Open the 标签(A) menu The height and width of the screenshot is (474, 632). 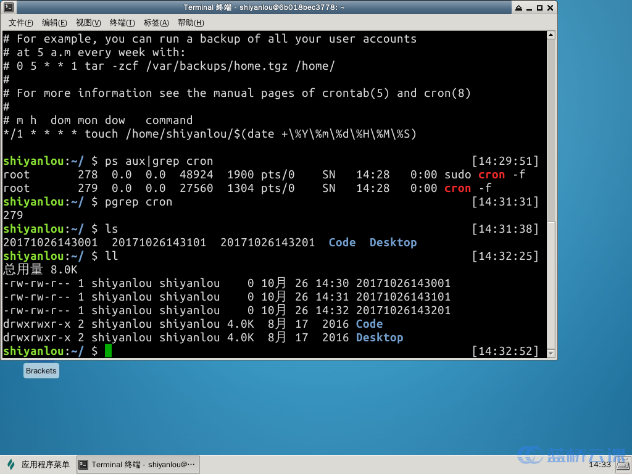156,23
